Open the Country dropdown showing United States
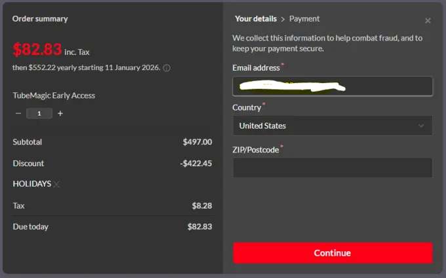Image resolution: width=446 pixels, height=278 pixels. [332, 126]
